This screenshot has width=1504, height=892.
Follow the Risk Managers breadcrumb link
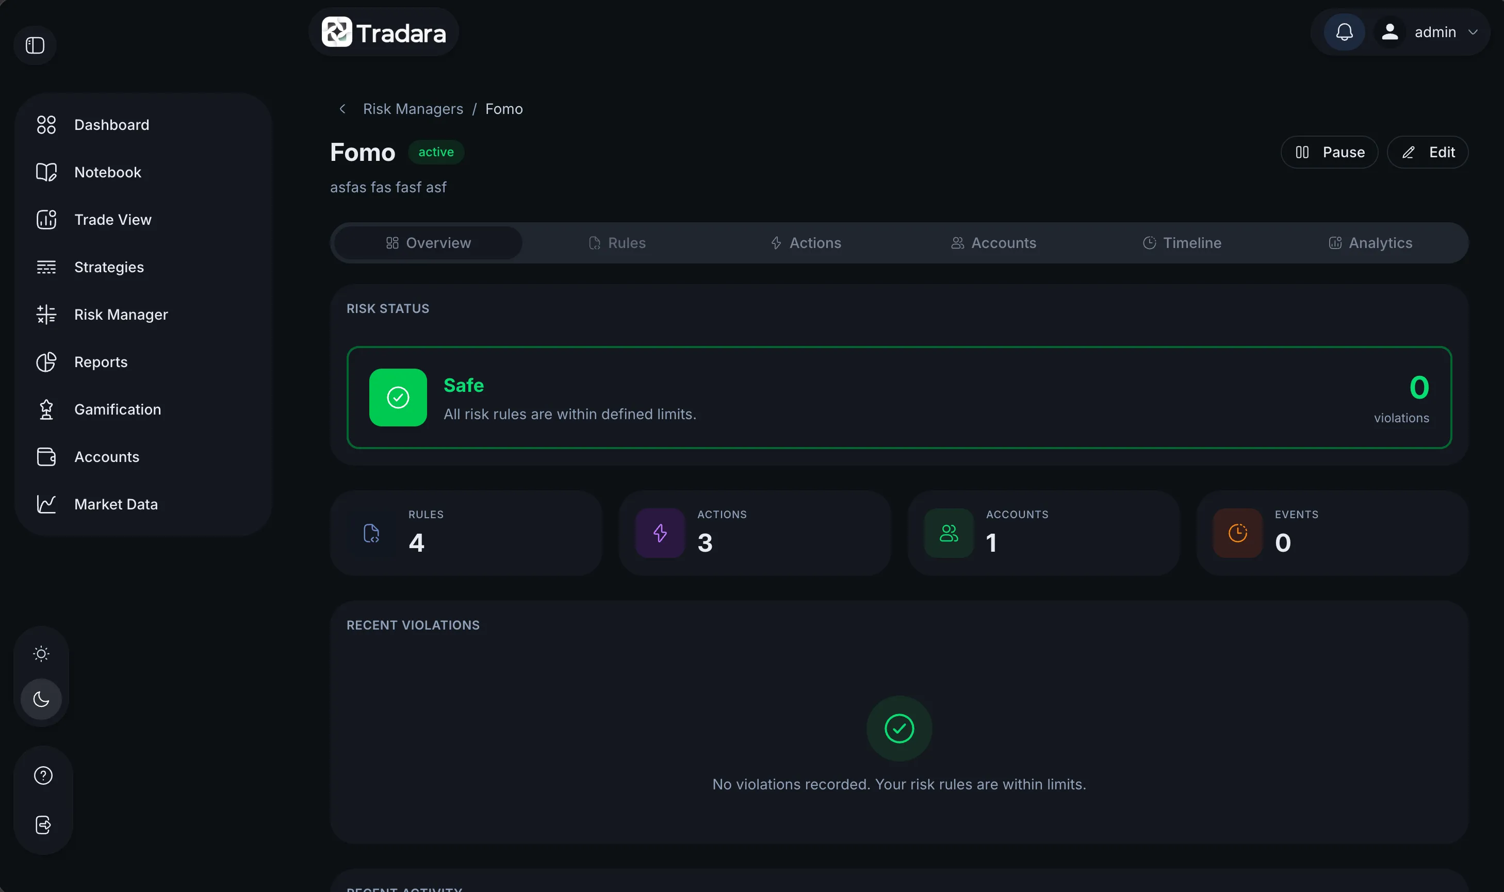(x=413, y=109)
